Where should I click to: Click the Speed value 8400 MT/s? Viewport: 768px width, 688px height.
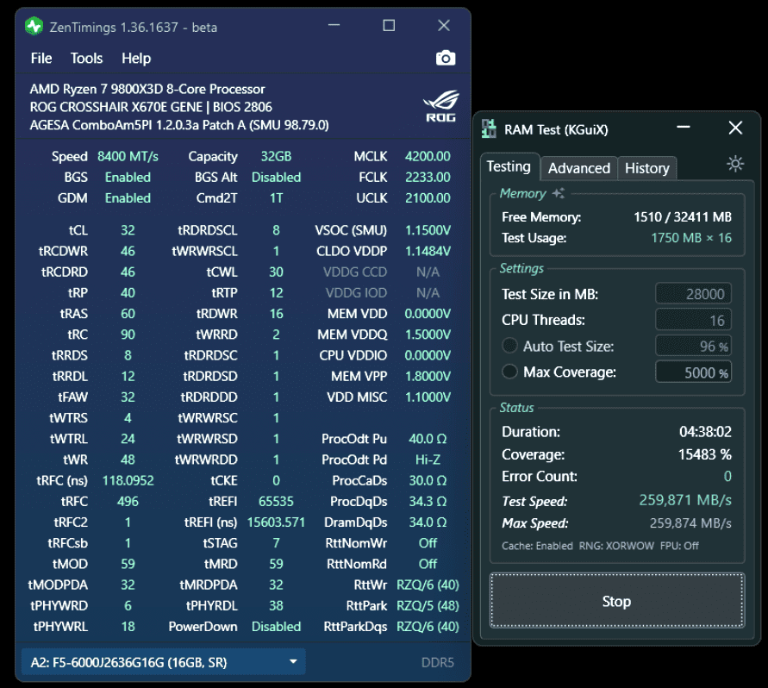(x=128, y=156)
